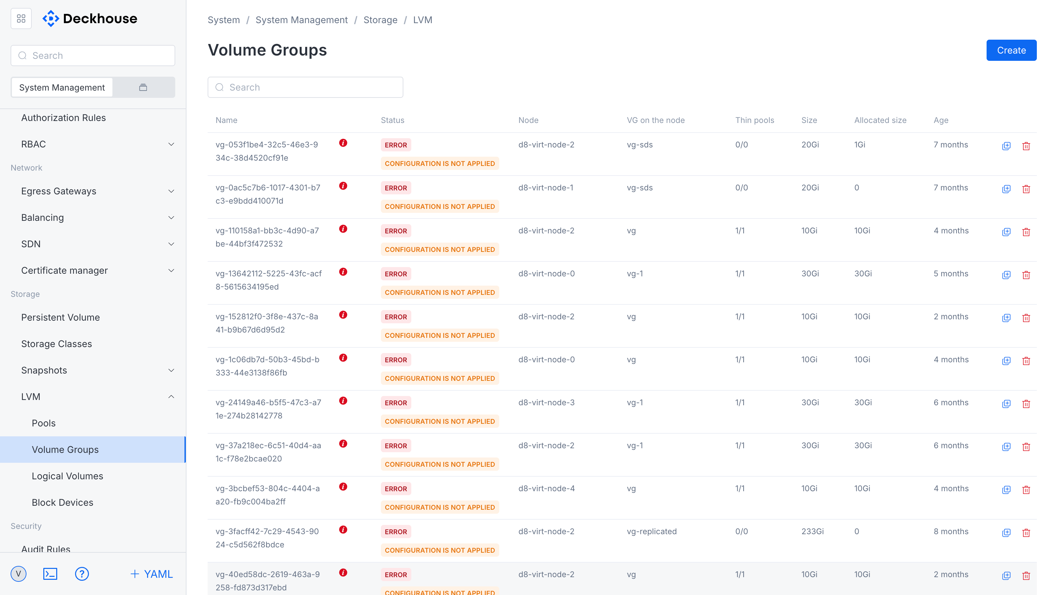Open the terminal console icon
The height and width of the screenshot is (595, 1058).
pyautogui.click(x=50, y=574)
